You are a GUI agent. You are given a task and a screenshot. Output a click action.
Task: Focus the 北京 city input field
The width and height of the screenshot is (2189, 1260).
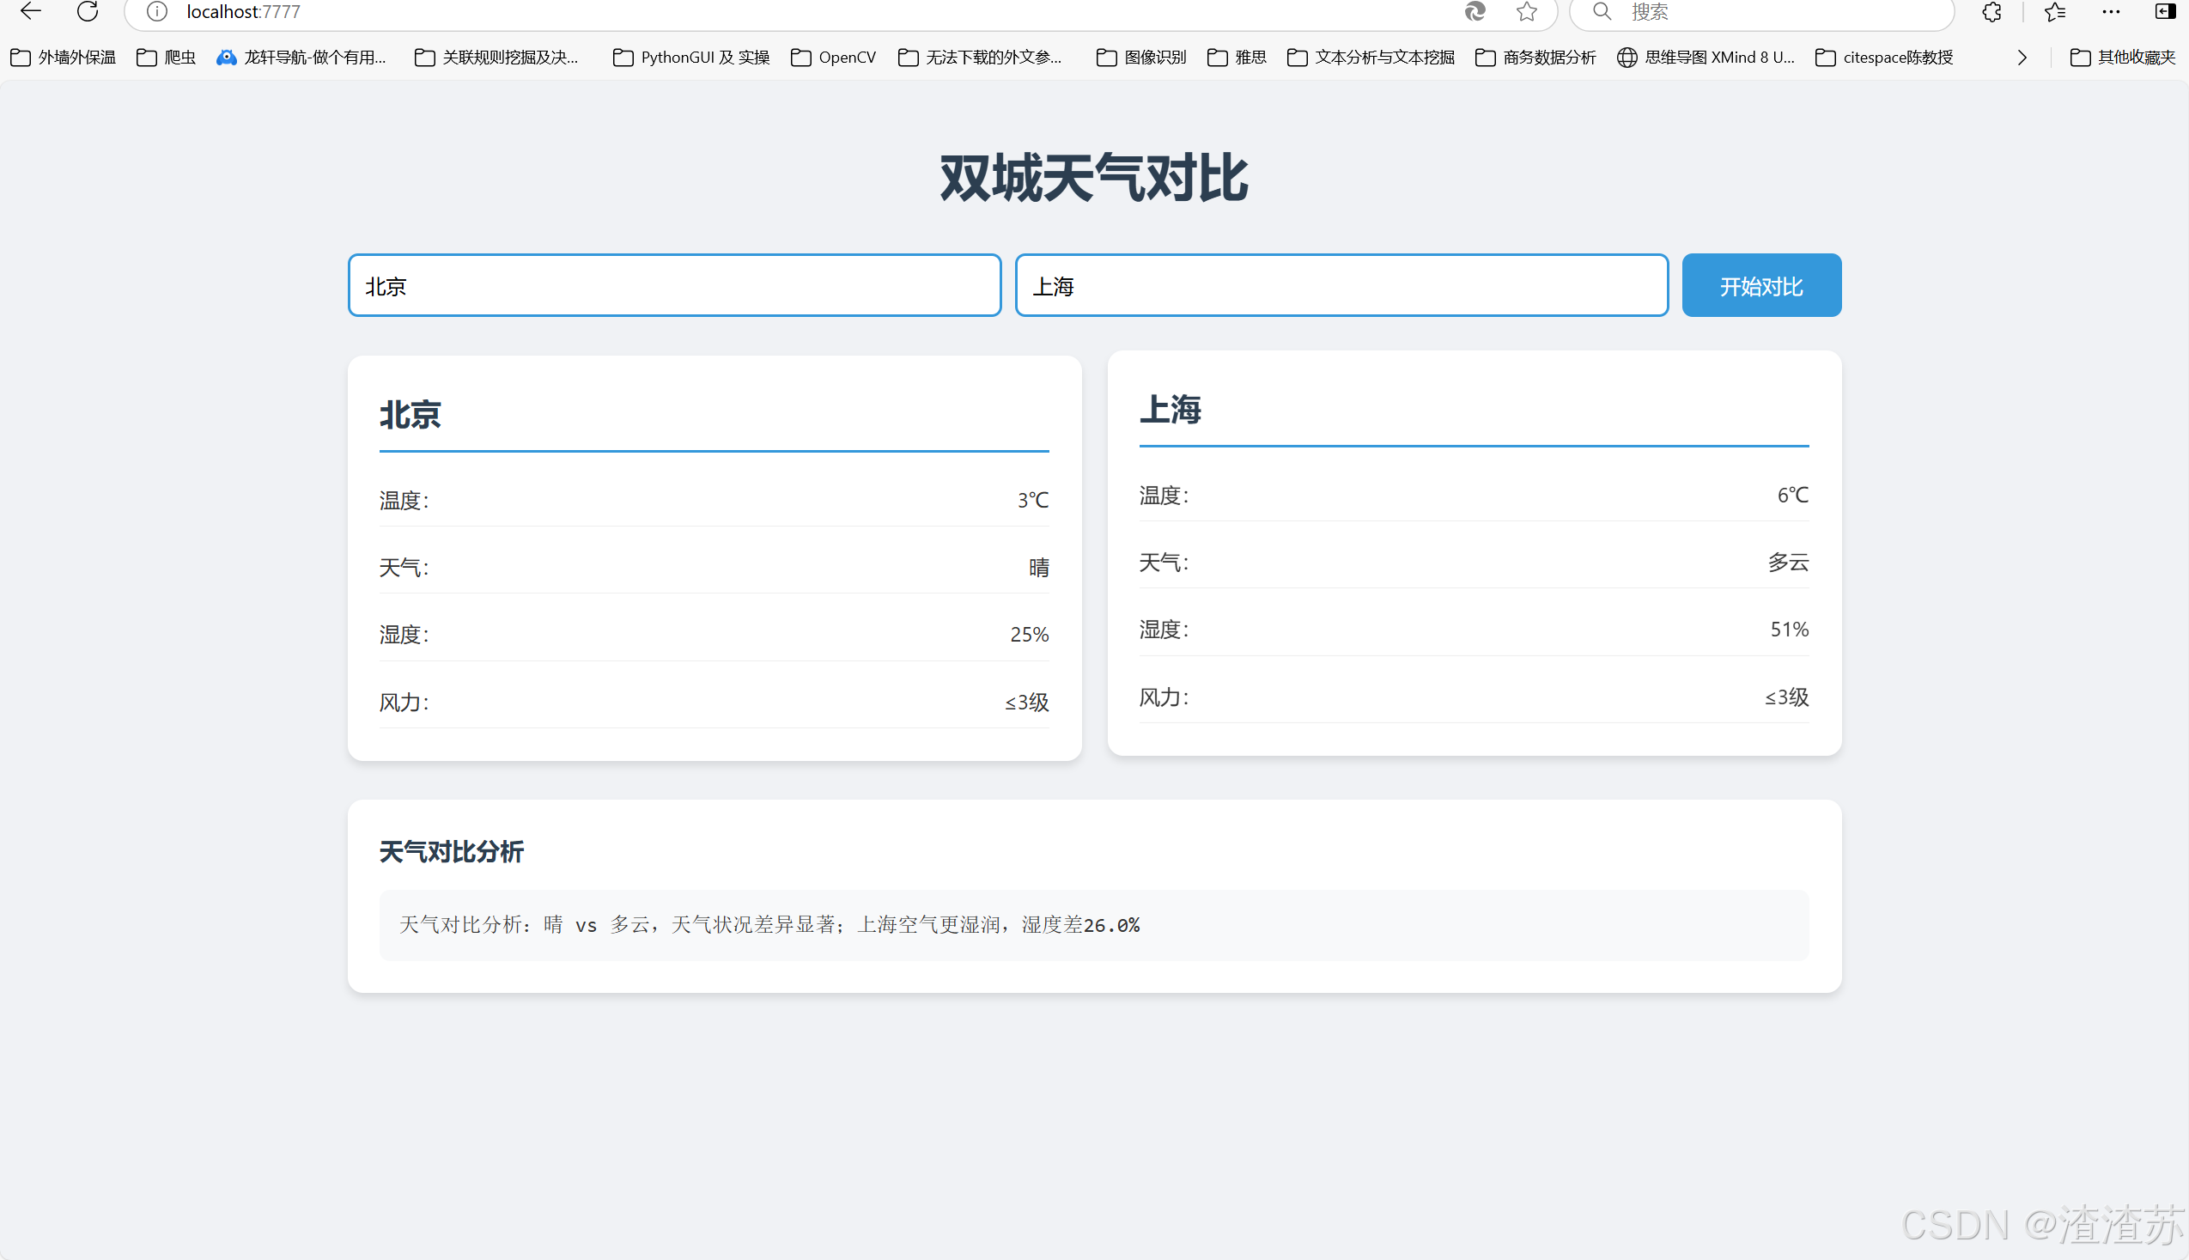pyautogui.click(x=674, y=285)
